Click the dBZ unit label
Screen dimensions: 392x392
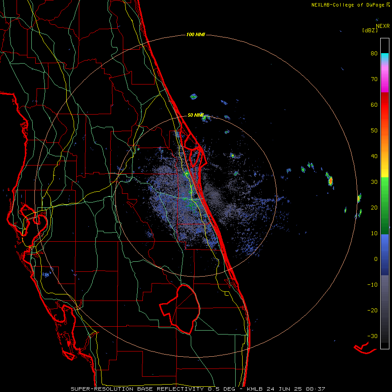[x=370, y=30]
